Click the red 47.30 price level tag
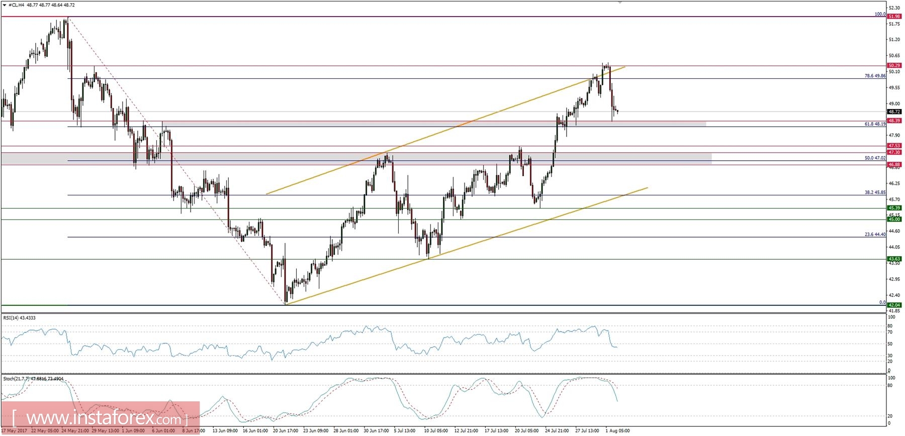Screen dimensions: 905x436 click(x=894, y=152)
